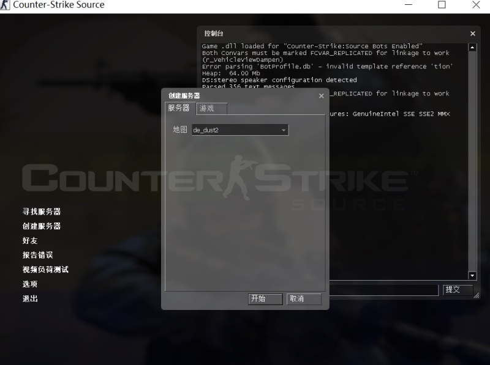
Task: Click the '(r_VehicleViewDampen)' console line
Action: point(243,59)
